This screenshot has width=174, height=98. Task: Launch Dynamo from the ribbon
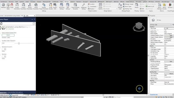point(170,5)
